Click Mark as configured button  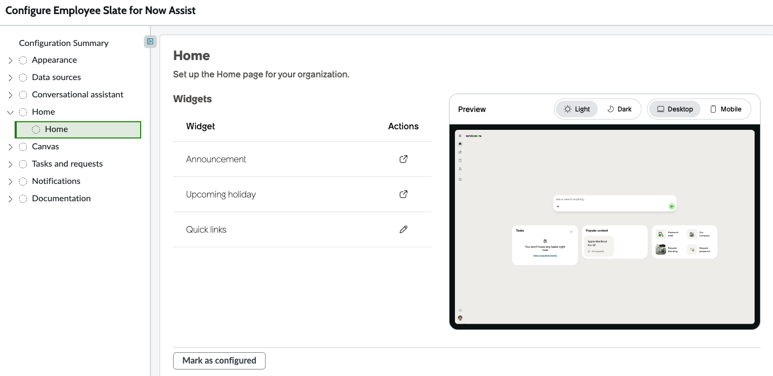coord(219,361)
